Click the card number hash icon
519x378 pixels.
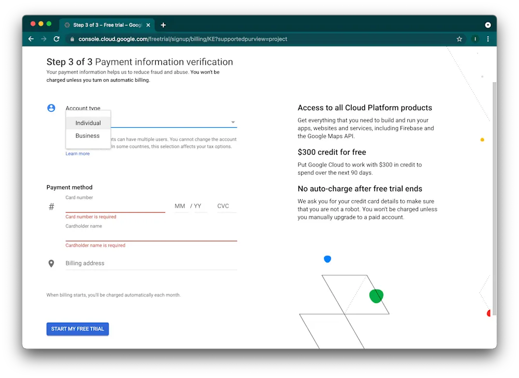pos(51,206)
